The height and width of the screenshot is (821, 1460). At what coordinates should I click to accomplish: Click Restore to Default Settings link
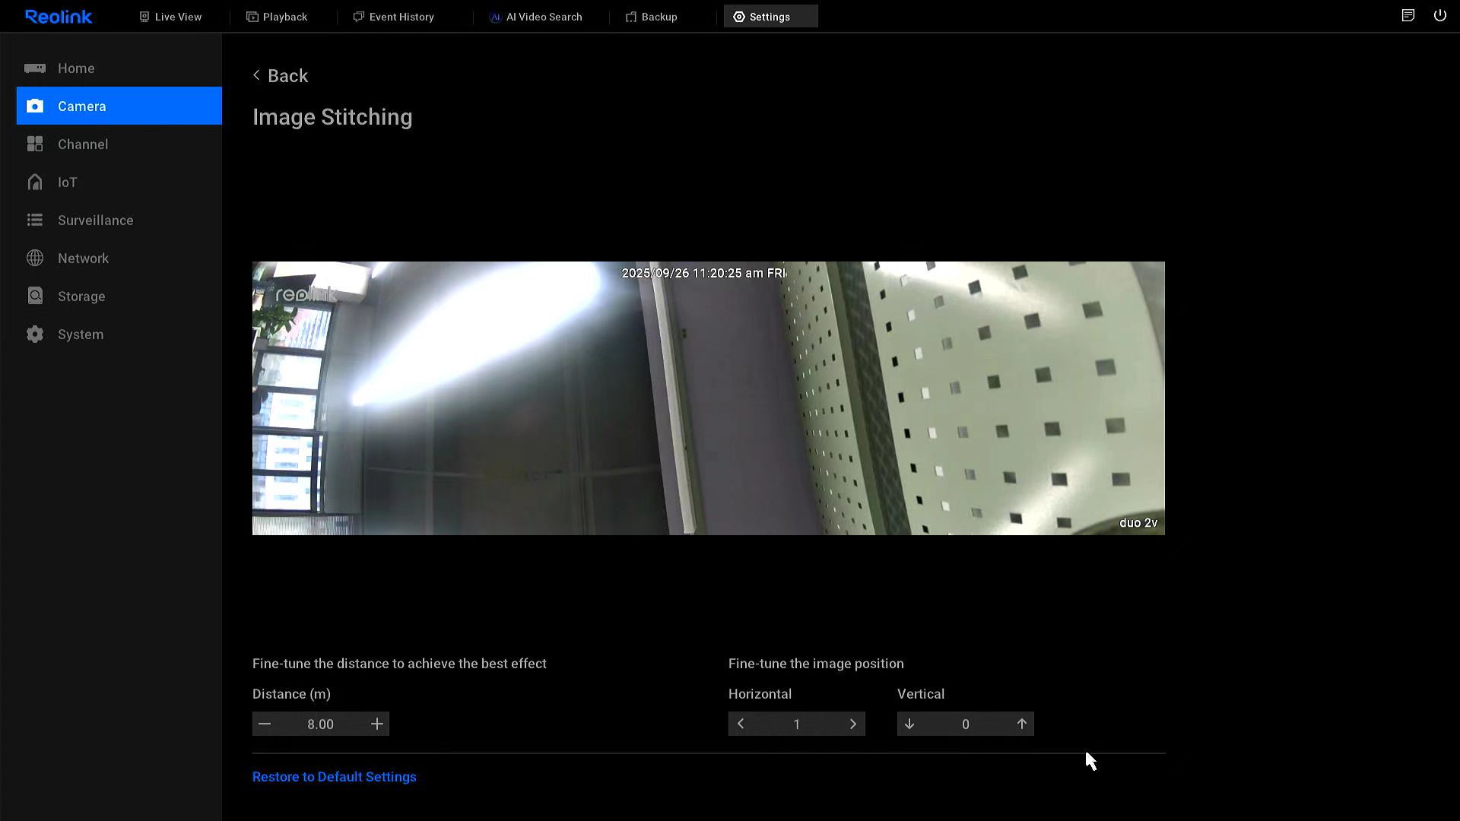pyautogui.click(x=334, y=777)
